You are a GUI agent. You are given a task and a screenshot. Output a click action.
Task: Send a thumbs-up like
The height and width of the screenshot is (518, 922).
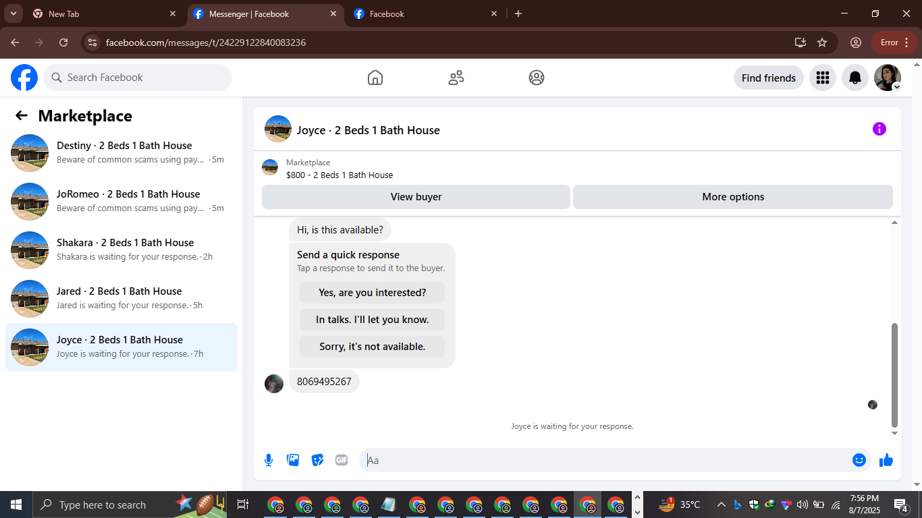coord(886,460)
